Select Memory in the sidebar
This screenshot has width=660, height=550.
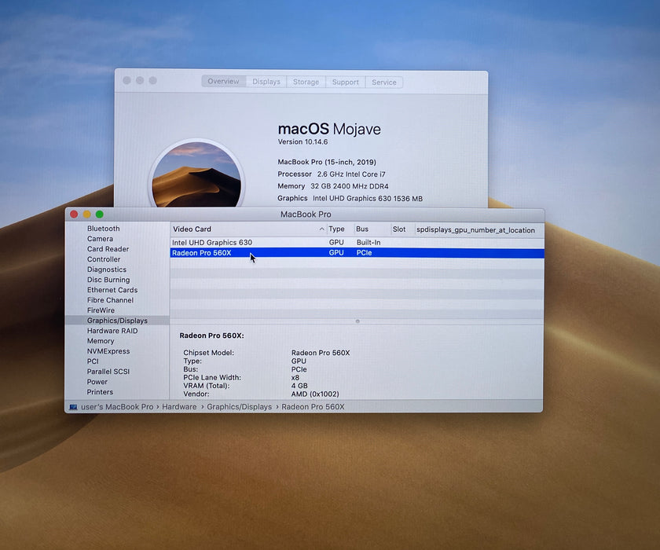(101, 341)
